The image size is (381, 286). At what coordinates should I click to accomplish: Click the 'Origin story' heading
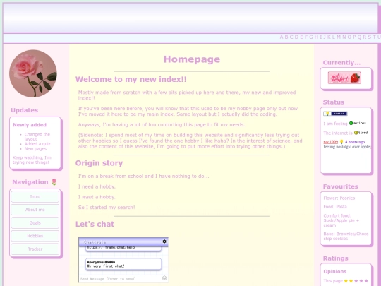[x=99, y=163]
